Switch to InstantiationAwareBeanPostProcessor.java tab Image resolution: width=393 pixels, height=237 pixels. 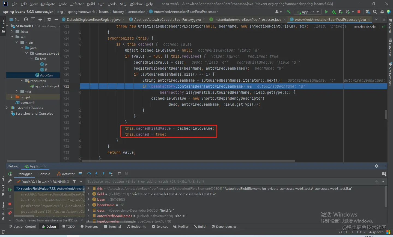pyautogui.click(x=248, y=19)
